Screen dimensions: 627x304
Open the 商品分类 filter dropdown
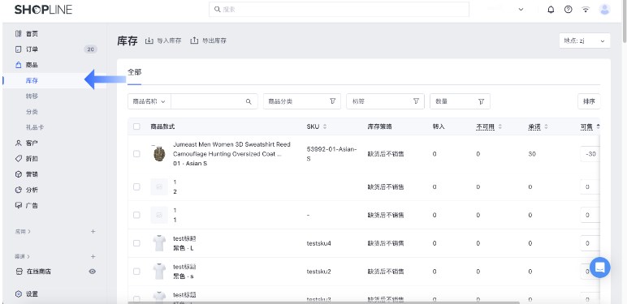[x=302, y=101]
